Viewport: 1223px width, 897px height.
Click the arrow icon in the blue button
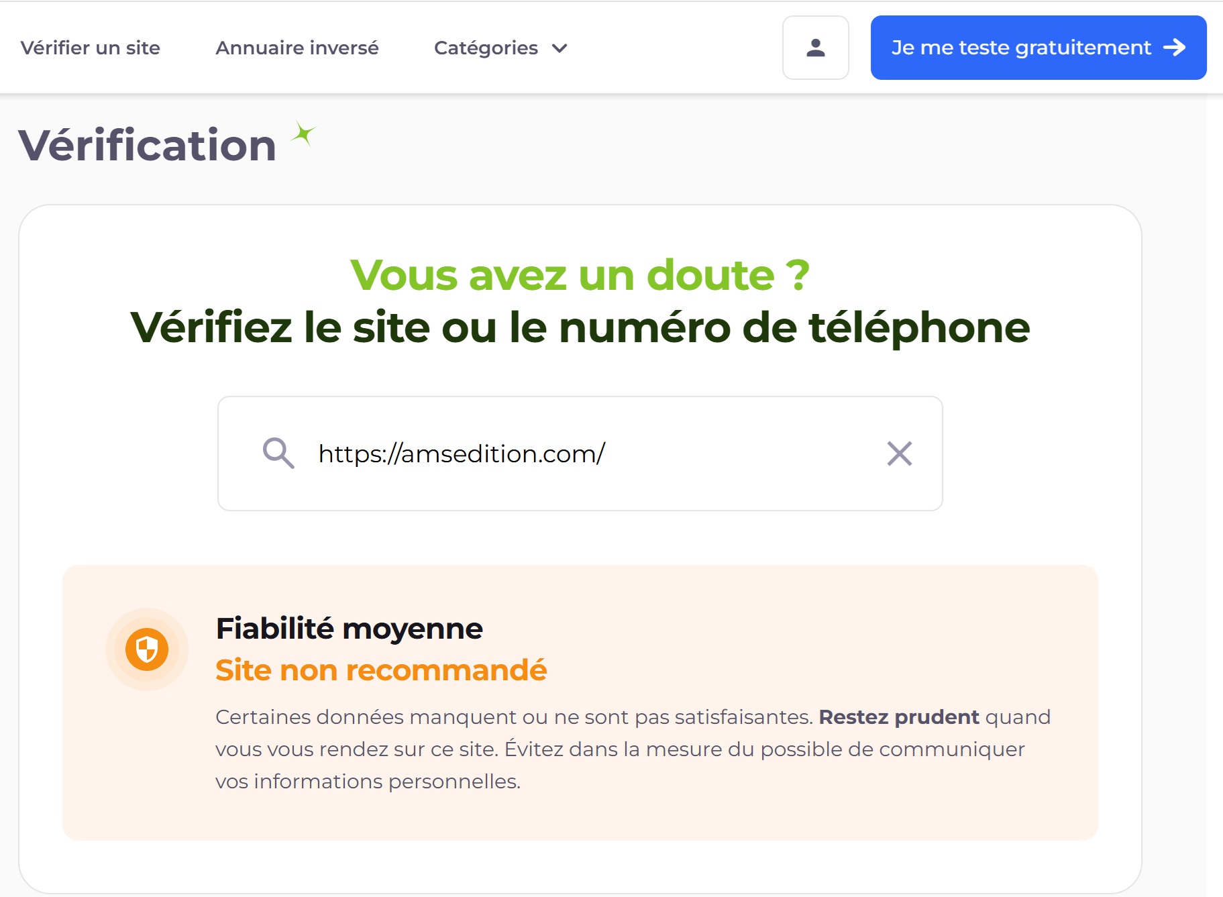click(1174, 48)
